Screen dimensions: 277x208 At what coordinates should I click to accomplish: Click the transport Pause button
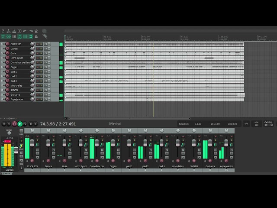(35, 124)
